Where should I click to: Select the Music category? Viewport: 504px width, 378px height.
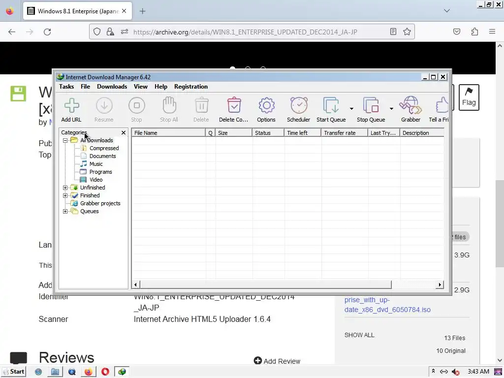[x=96, y=164]
